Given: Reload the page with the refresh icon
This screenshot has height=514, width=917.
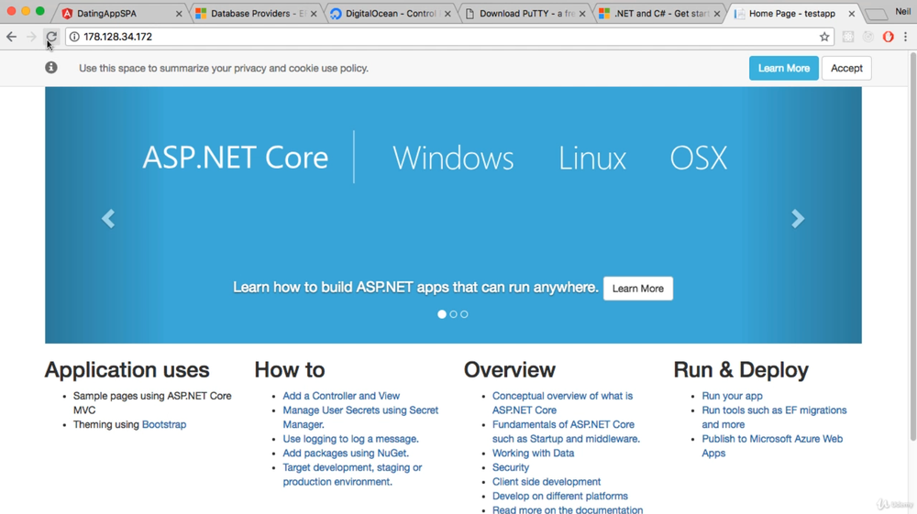Looking at the screenshot, I should 51,37.
